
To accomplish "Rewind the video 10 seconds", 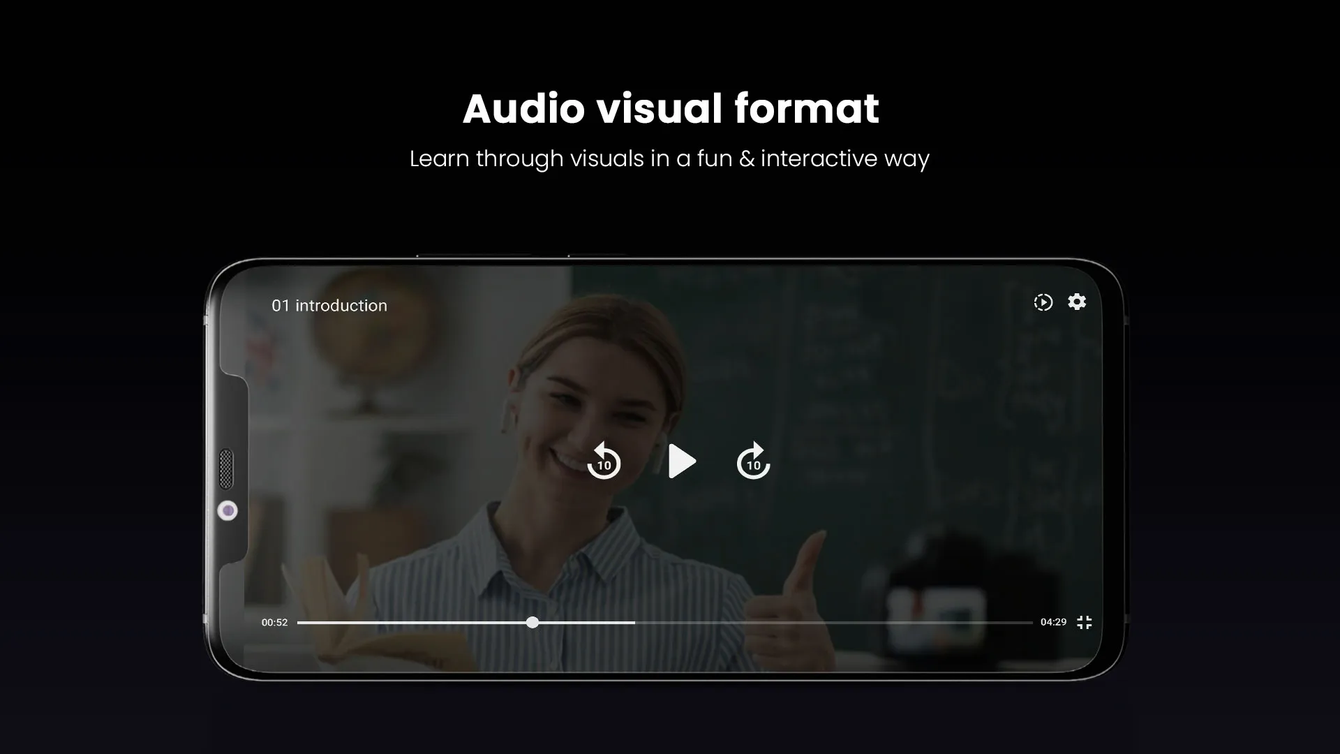I will (x=604, y=461).
